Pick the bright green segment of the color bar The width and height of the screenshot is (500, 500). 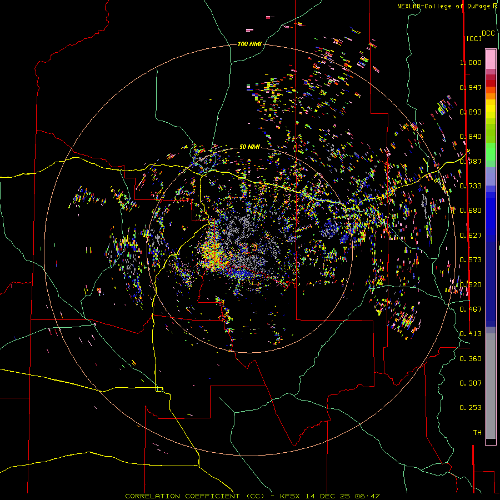491,152
